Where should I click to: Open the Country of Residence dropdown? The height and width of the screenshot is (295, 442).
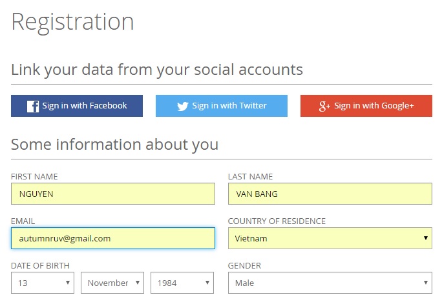pos(330,238)
